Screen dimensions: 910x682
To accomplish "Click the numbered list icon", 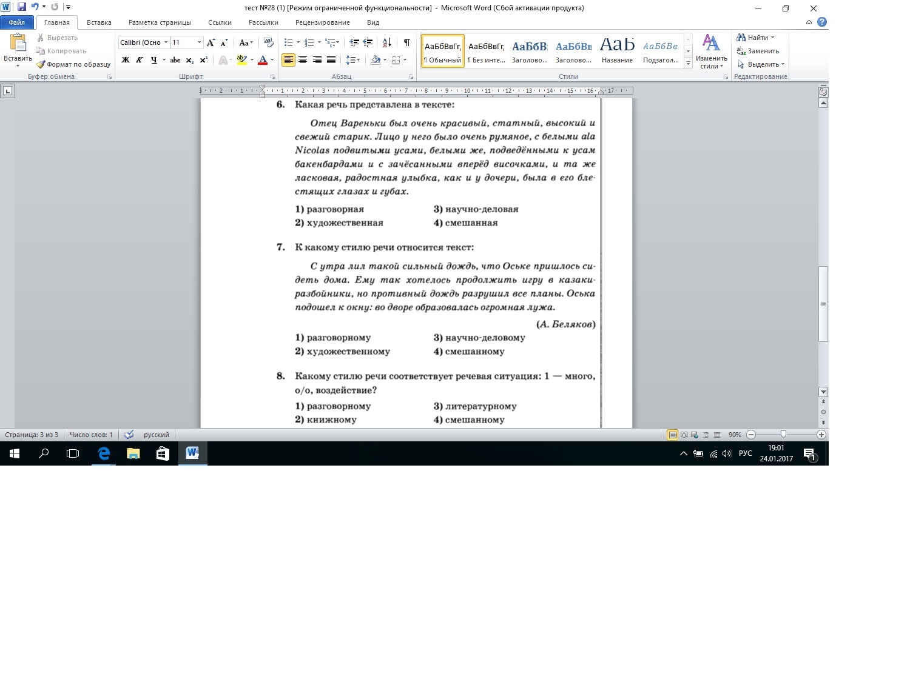I will 309,42.
